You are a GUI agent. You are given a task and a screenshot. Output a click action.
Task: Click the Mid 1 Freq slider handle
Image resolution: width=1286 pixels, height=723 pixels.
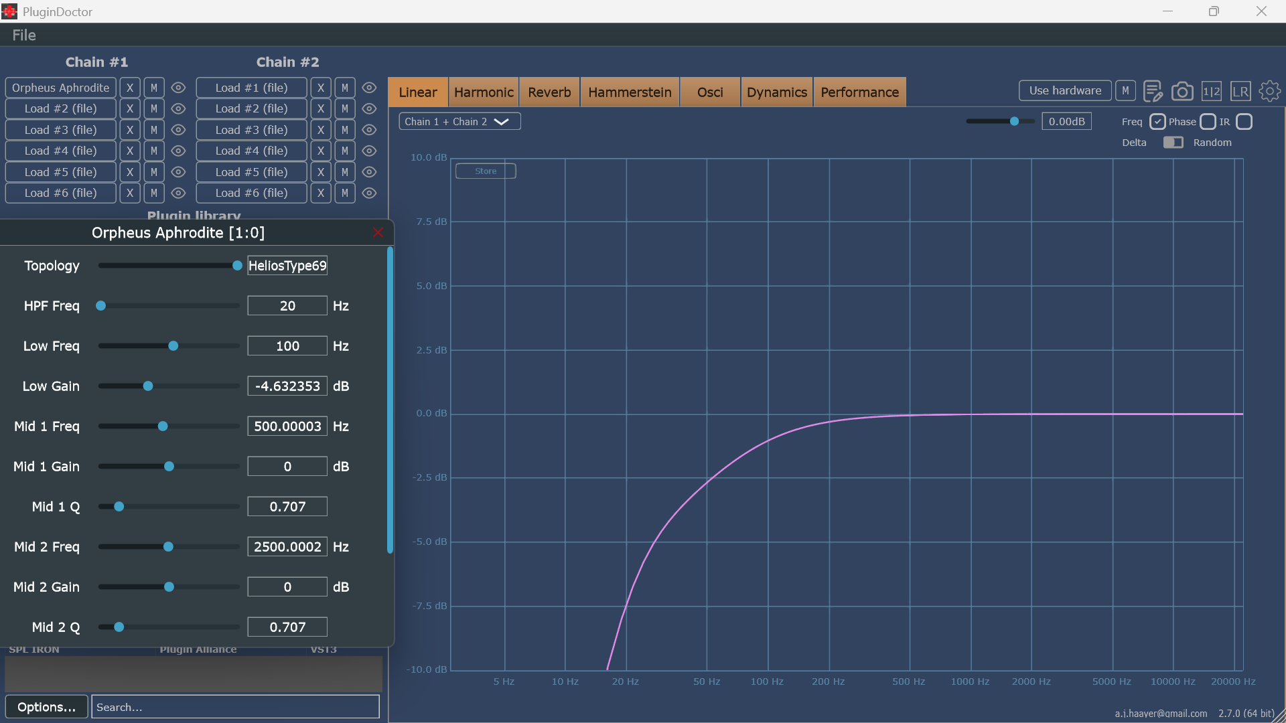tap(163, 426)
